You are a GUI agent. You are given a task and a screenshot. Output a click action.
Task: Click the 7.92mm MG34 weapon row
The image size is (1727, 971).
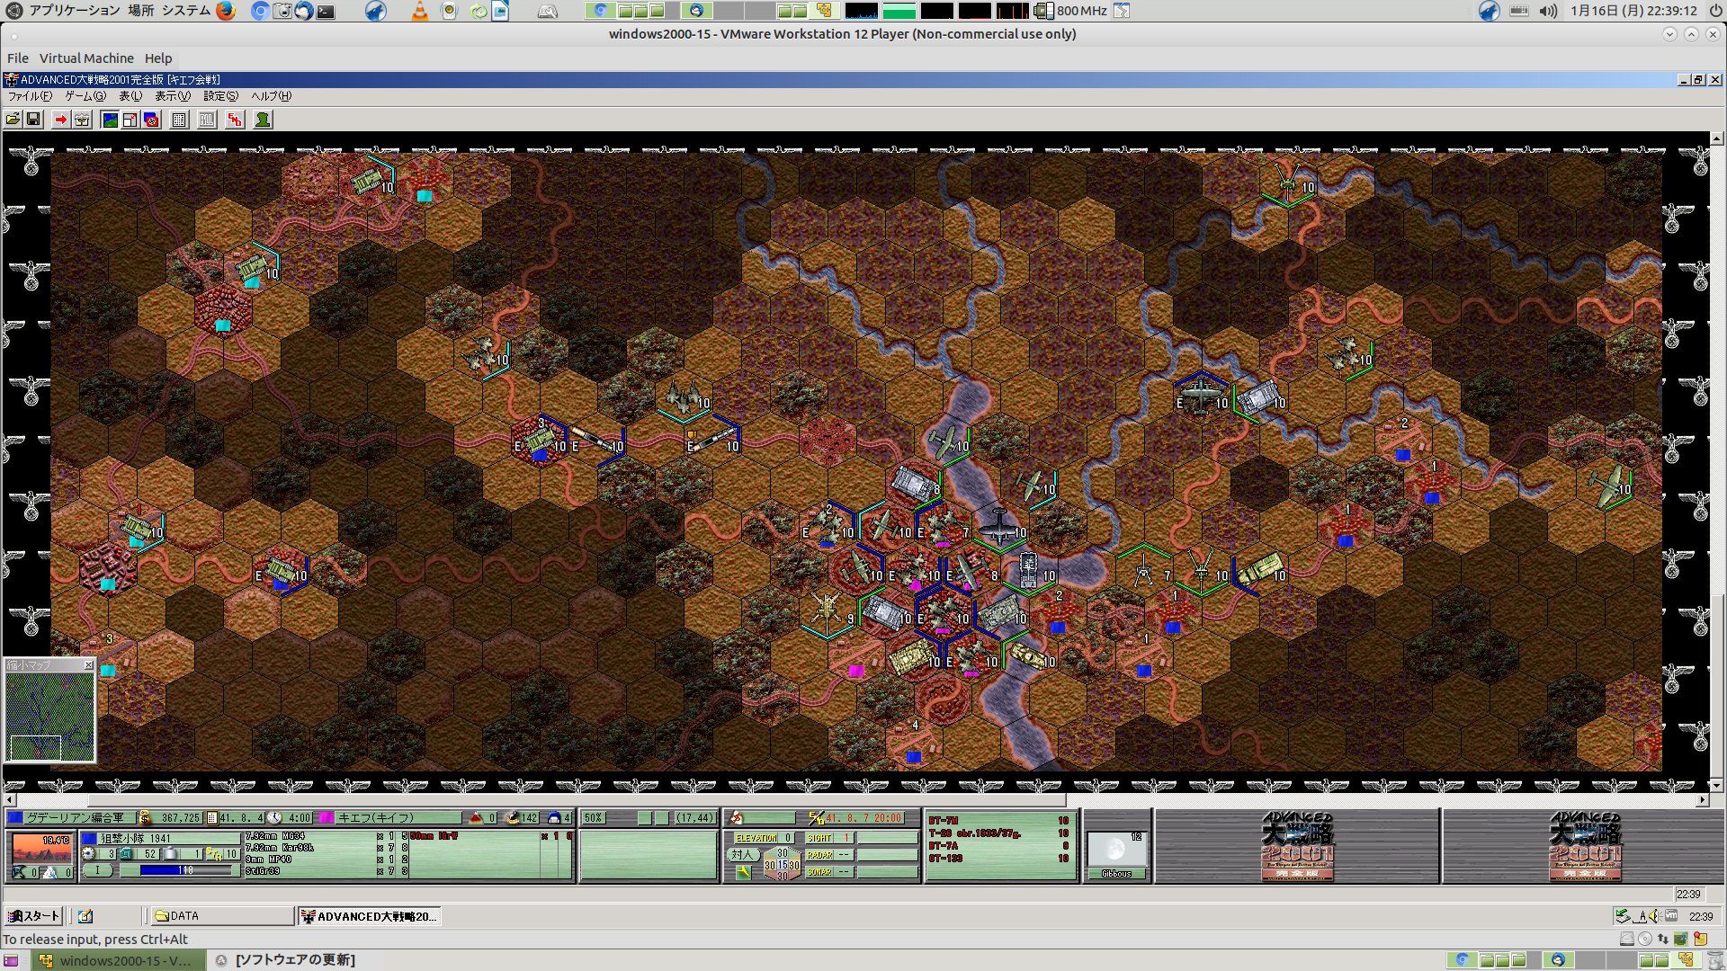327,836
